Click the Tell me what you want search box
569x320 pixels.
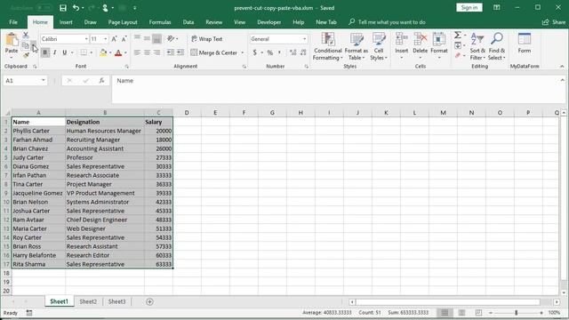pos(388,22)
